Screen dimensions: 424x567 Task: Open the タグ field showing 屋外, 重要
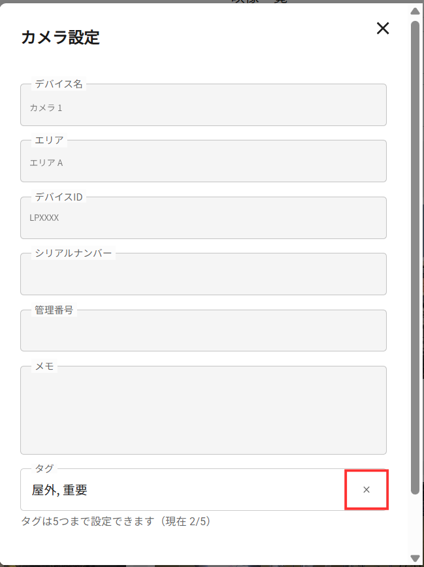[182, 490]
